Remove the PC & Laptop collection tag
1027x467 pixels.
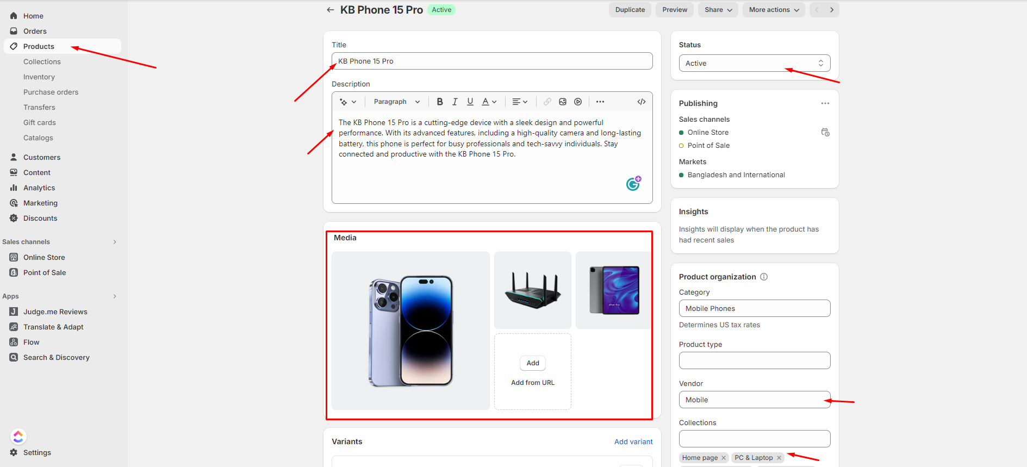[779, 458]
